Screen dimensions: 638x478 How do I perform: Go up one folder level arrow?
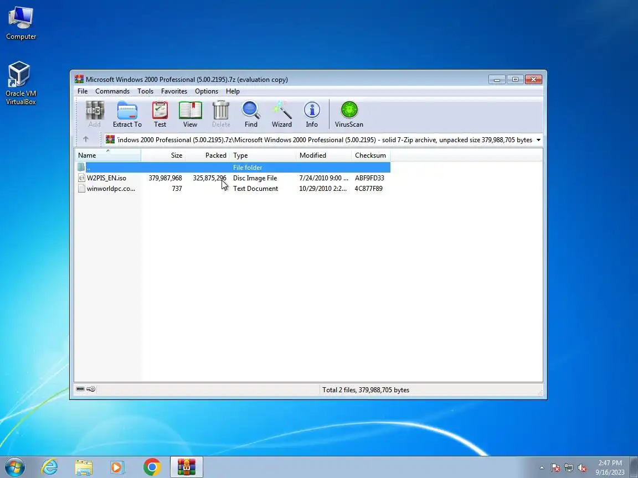(x=86, y=139)
